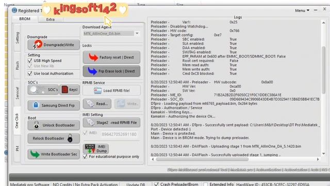Click the Unlock Bootloader button
The width and height of the screenshot is (330, 186).
(54, 125)
